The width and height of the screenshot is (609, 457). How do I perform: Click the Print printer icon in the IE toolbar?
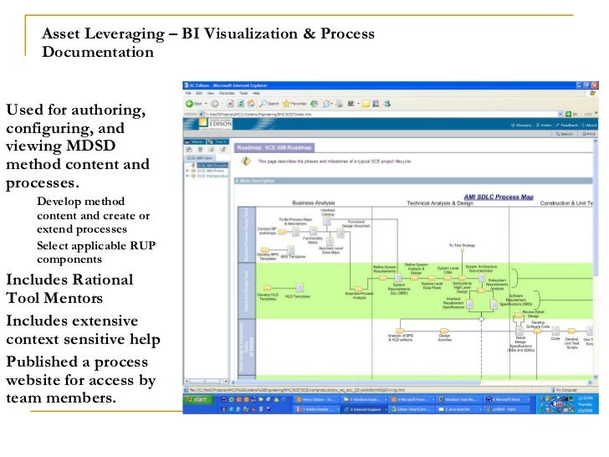coord(340,104)
